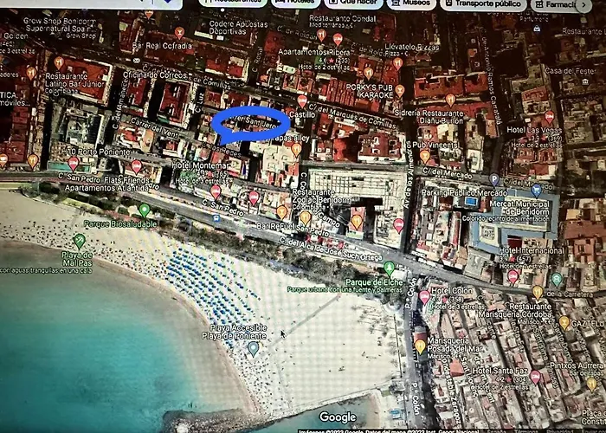
Task: Click the Hotel Las Vegas pin
Action: tap(549, 117)
